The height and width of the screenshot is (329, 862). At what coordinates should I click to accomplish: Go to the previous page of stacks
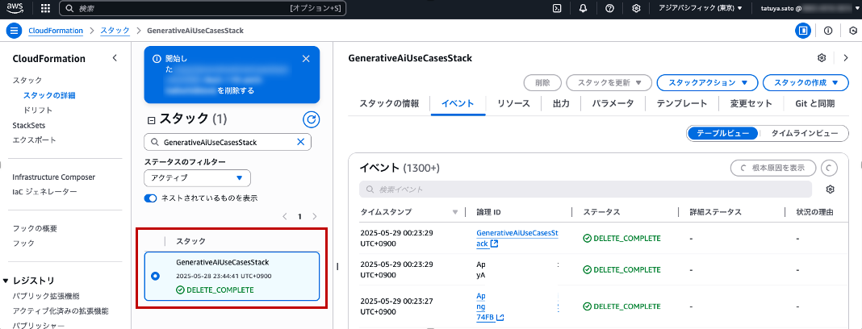pos(285,217)
